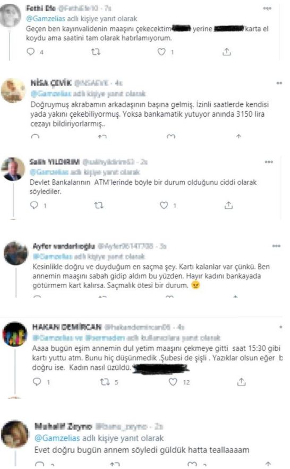290x469 pixels.
Task: Open more options on Salih Yıldırım's tweet
Action: 269,162
